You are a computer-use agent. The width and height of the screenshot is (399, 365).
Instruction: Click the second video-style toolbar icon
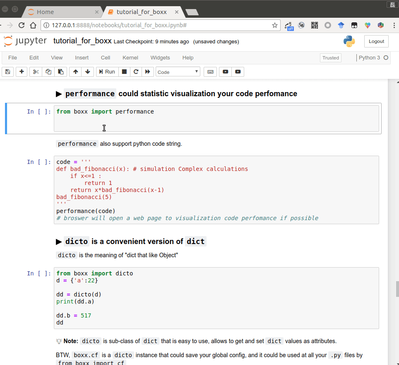(238, 72)
